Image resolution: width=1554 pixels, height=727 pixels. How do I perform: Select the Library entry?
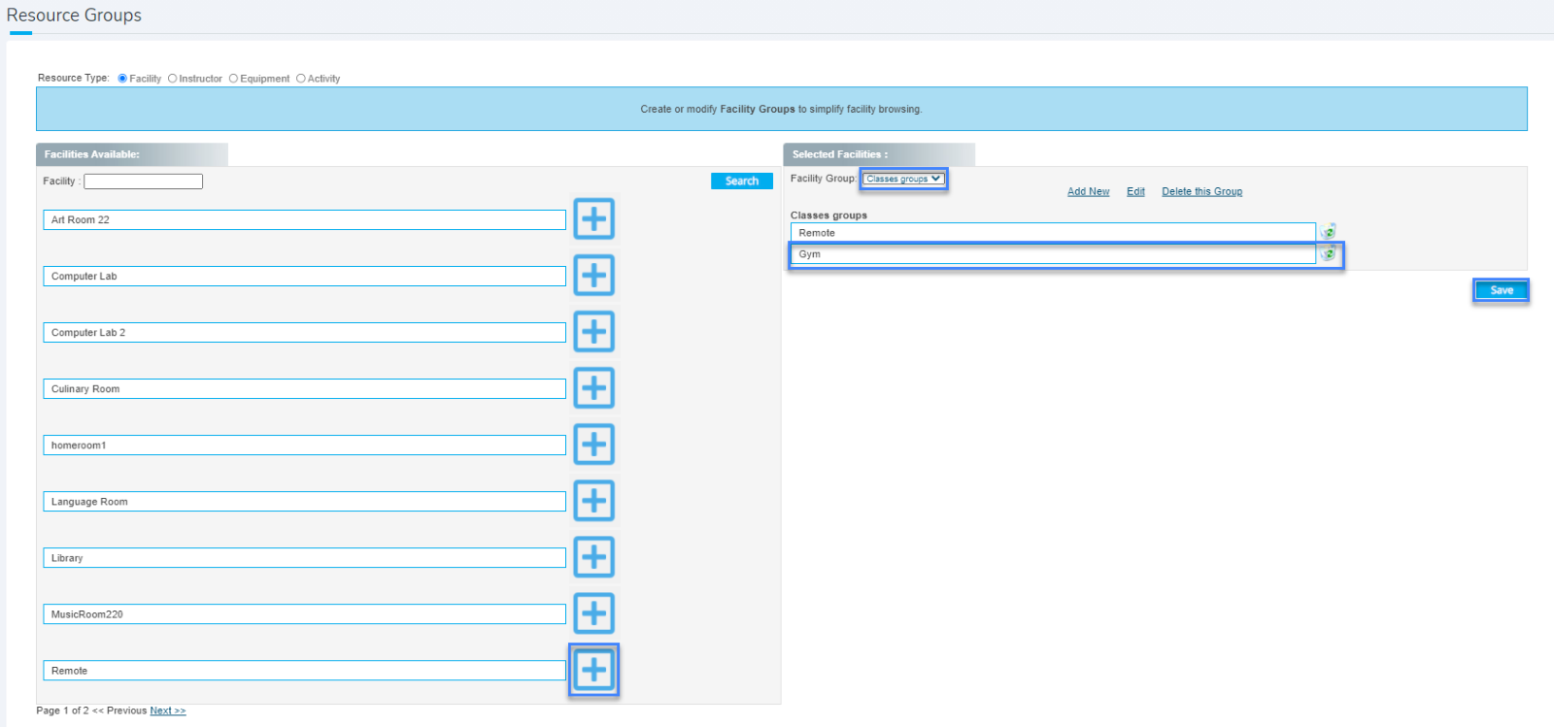[304, 558]
